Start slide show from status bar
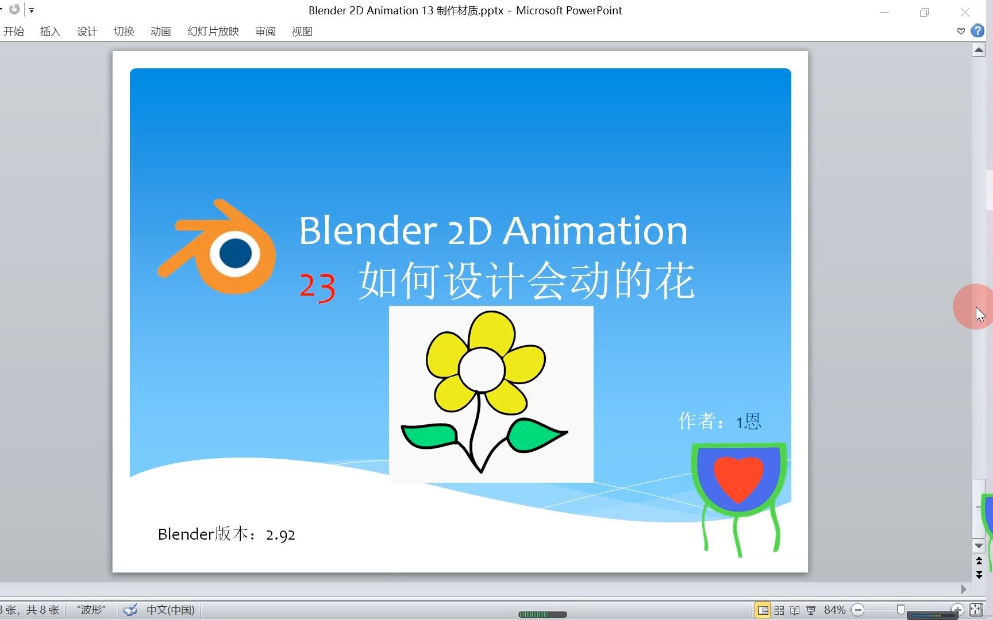 811,610
